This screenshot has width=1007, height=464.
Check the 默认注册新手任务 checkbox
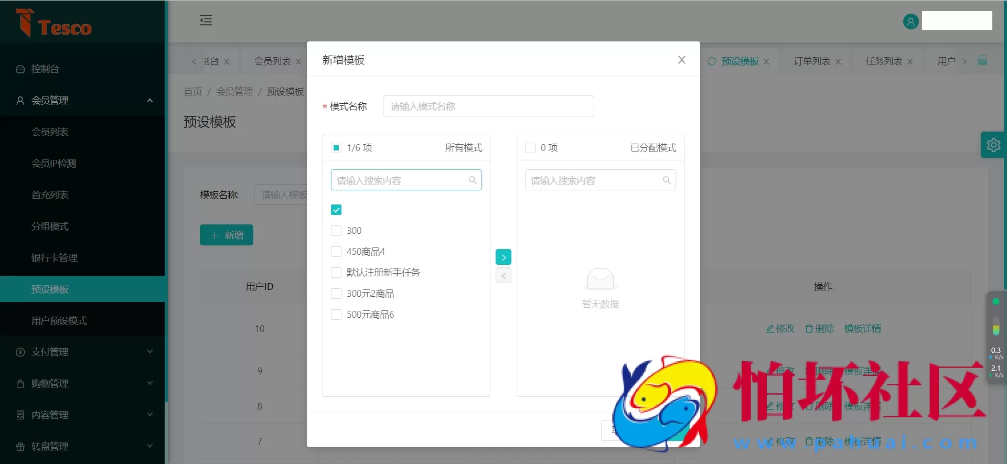click(x=336, y=273)
